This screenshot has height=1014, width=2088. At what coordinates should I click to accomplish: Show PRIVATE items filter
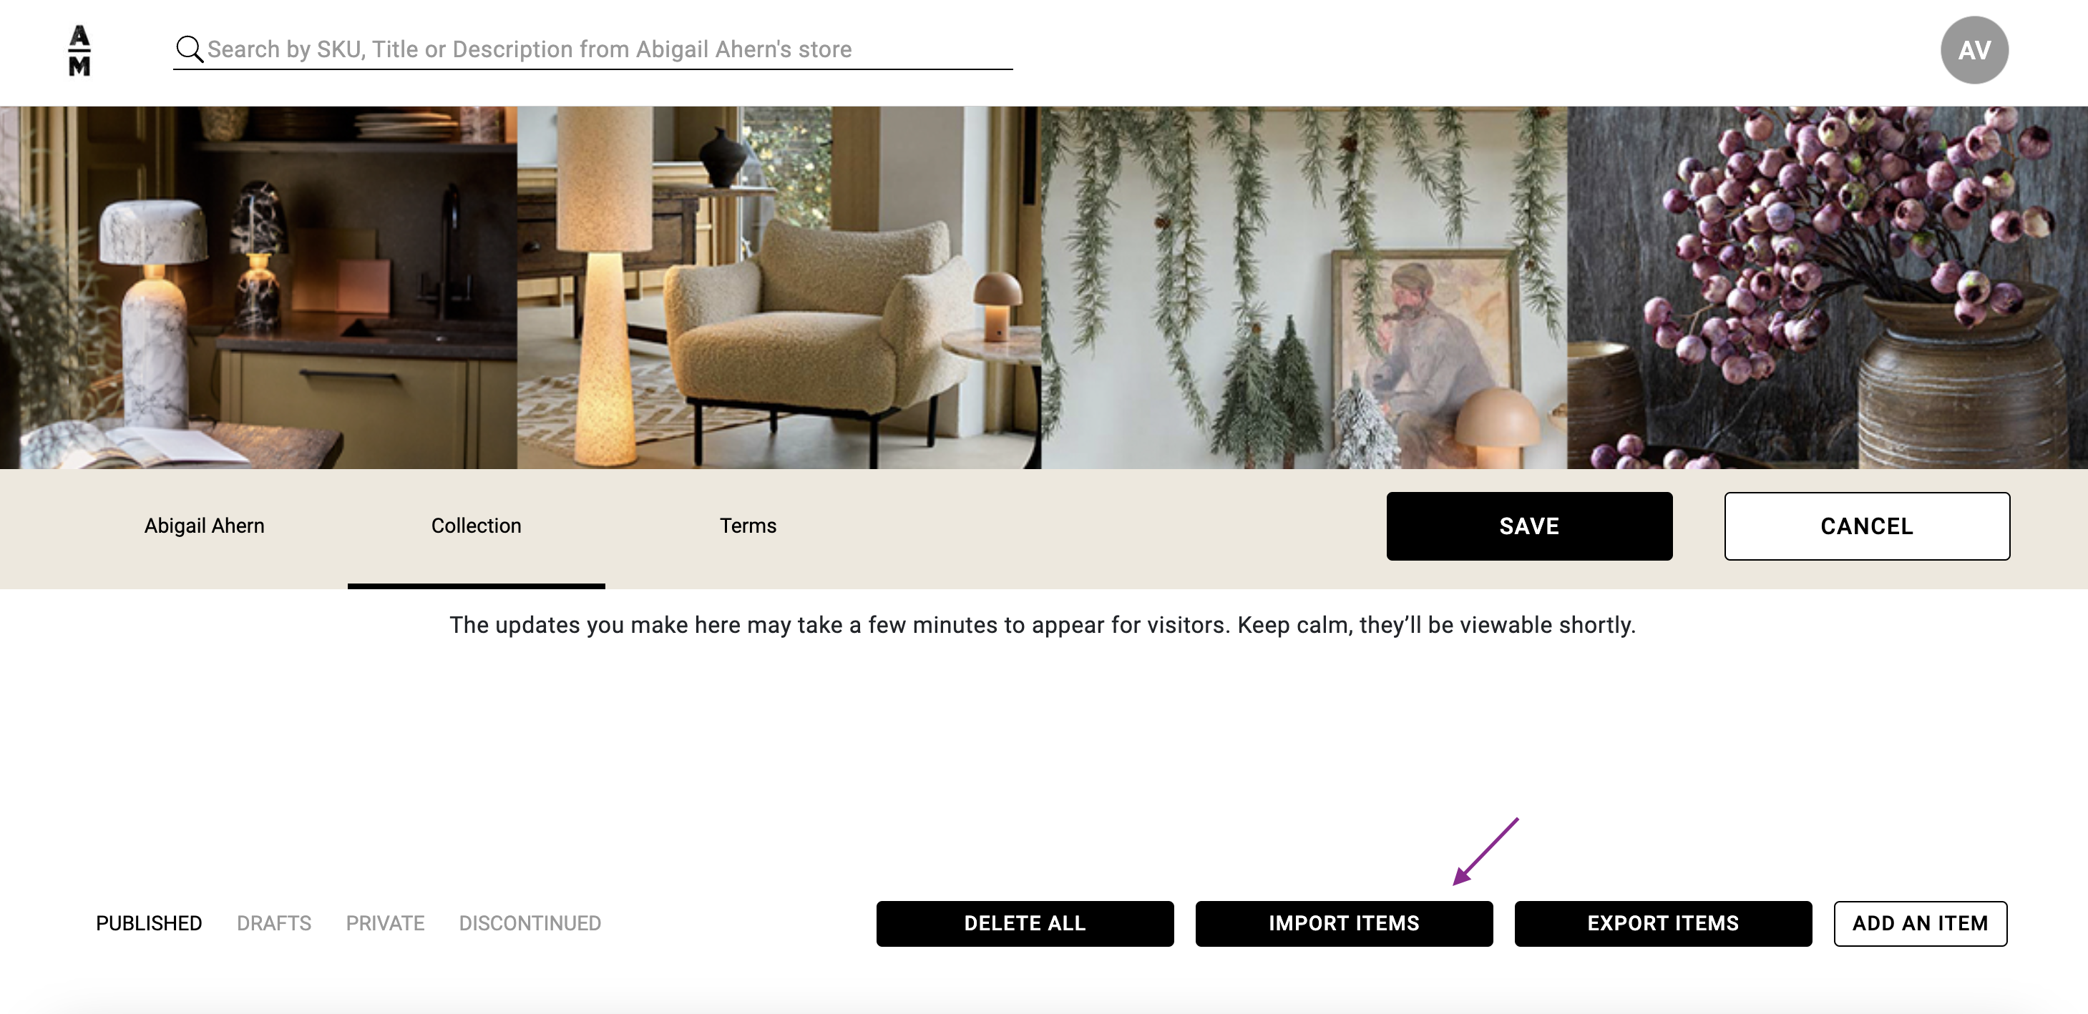(x=385, y=923)
